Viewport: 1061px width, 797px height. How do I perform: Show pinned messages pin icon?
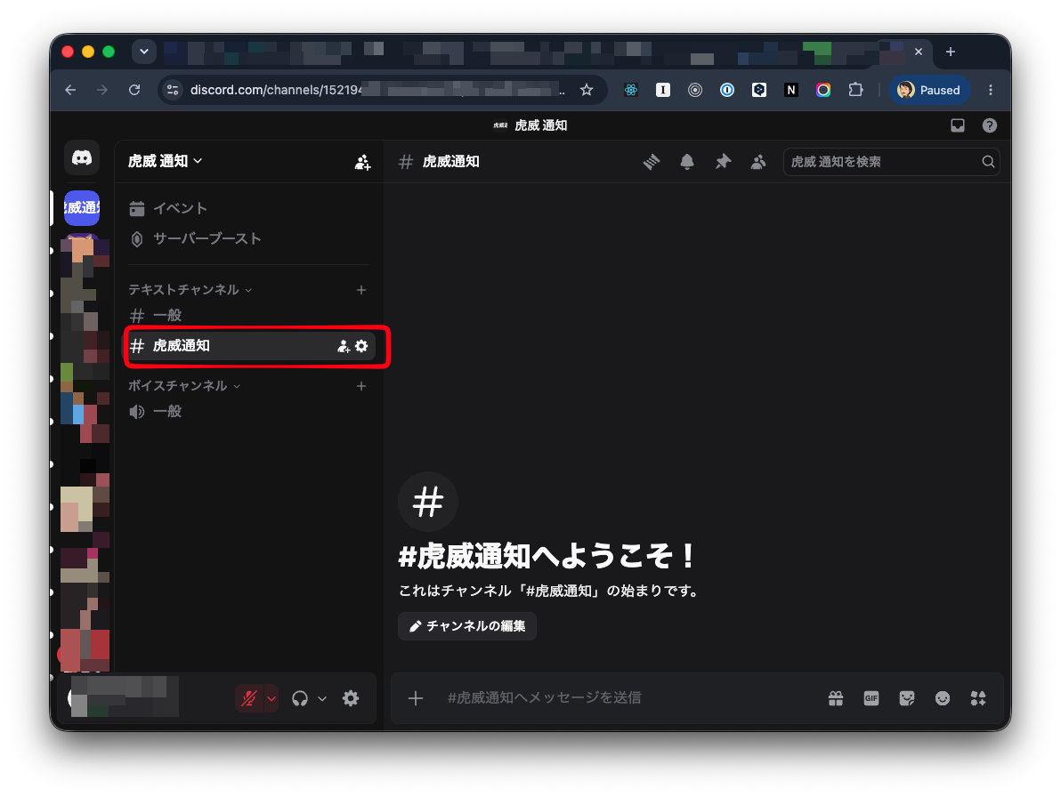[723, 162]
